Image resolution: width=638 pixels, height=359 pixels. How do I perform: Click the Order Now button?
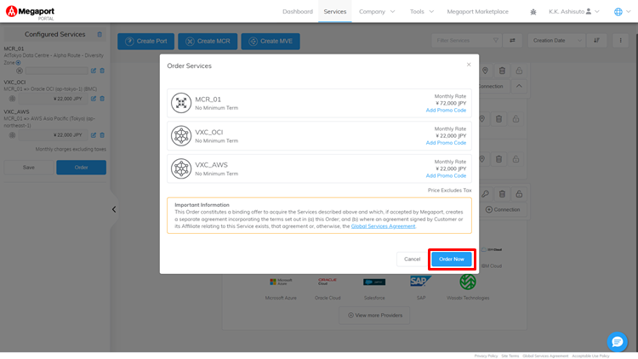click(451, 259)
